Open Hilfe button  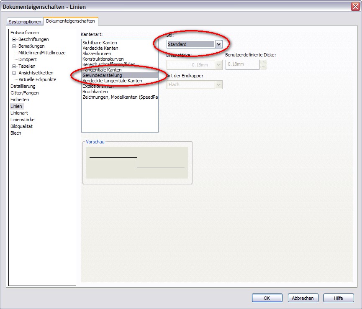[x=339, y=298]
